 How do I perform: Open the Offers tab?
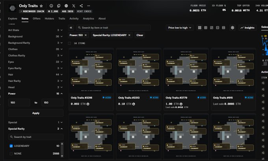[37, 19]
